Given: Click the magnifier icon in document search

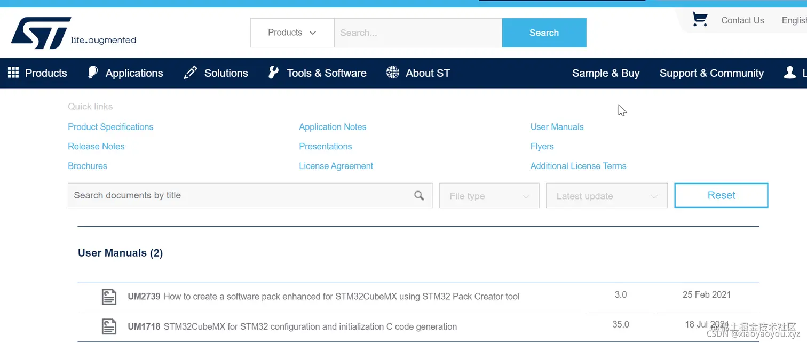Looking at the screenshot, I should click(420, 196).
